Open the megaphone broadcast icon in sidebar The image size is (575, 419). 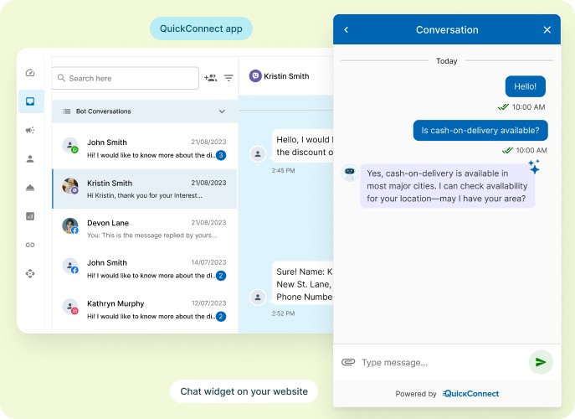click(x=30, y=130)
